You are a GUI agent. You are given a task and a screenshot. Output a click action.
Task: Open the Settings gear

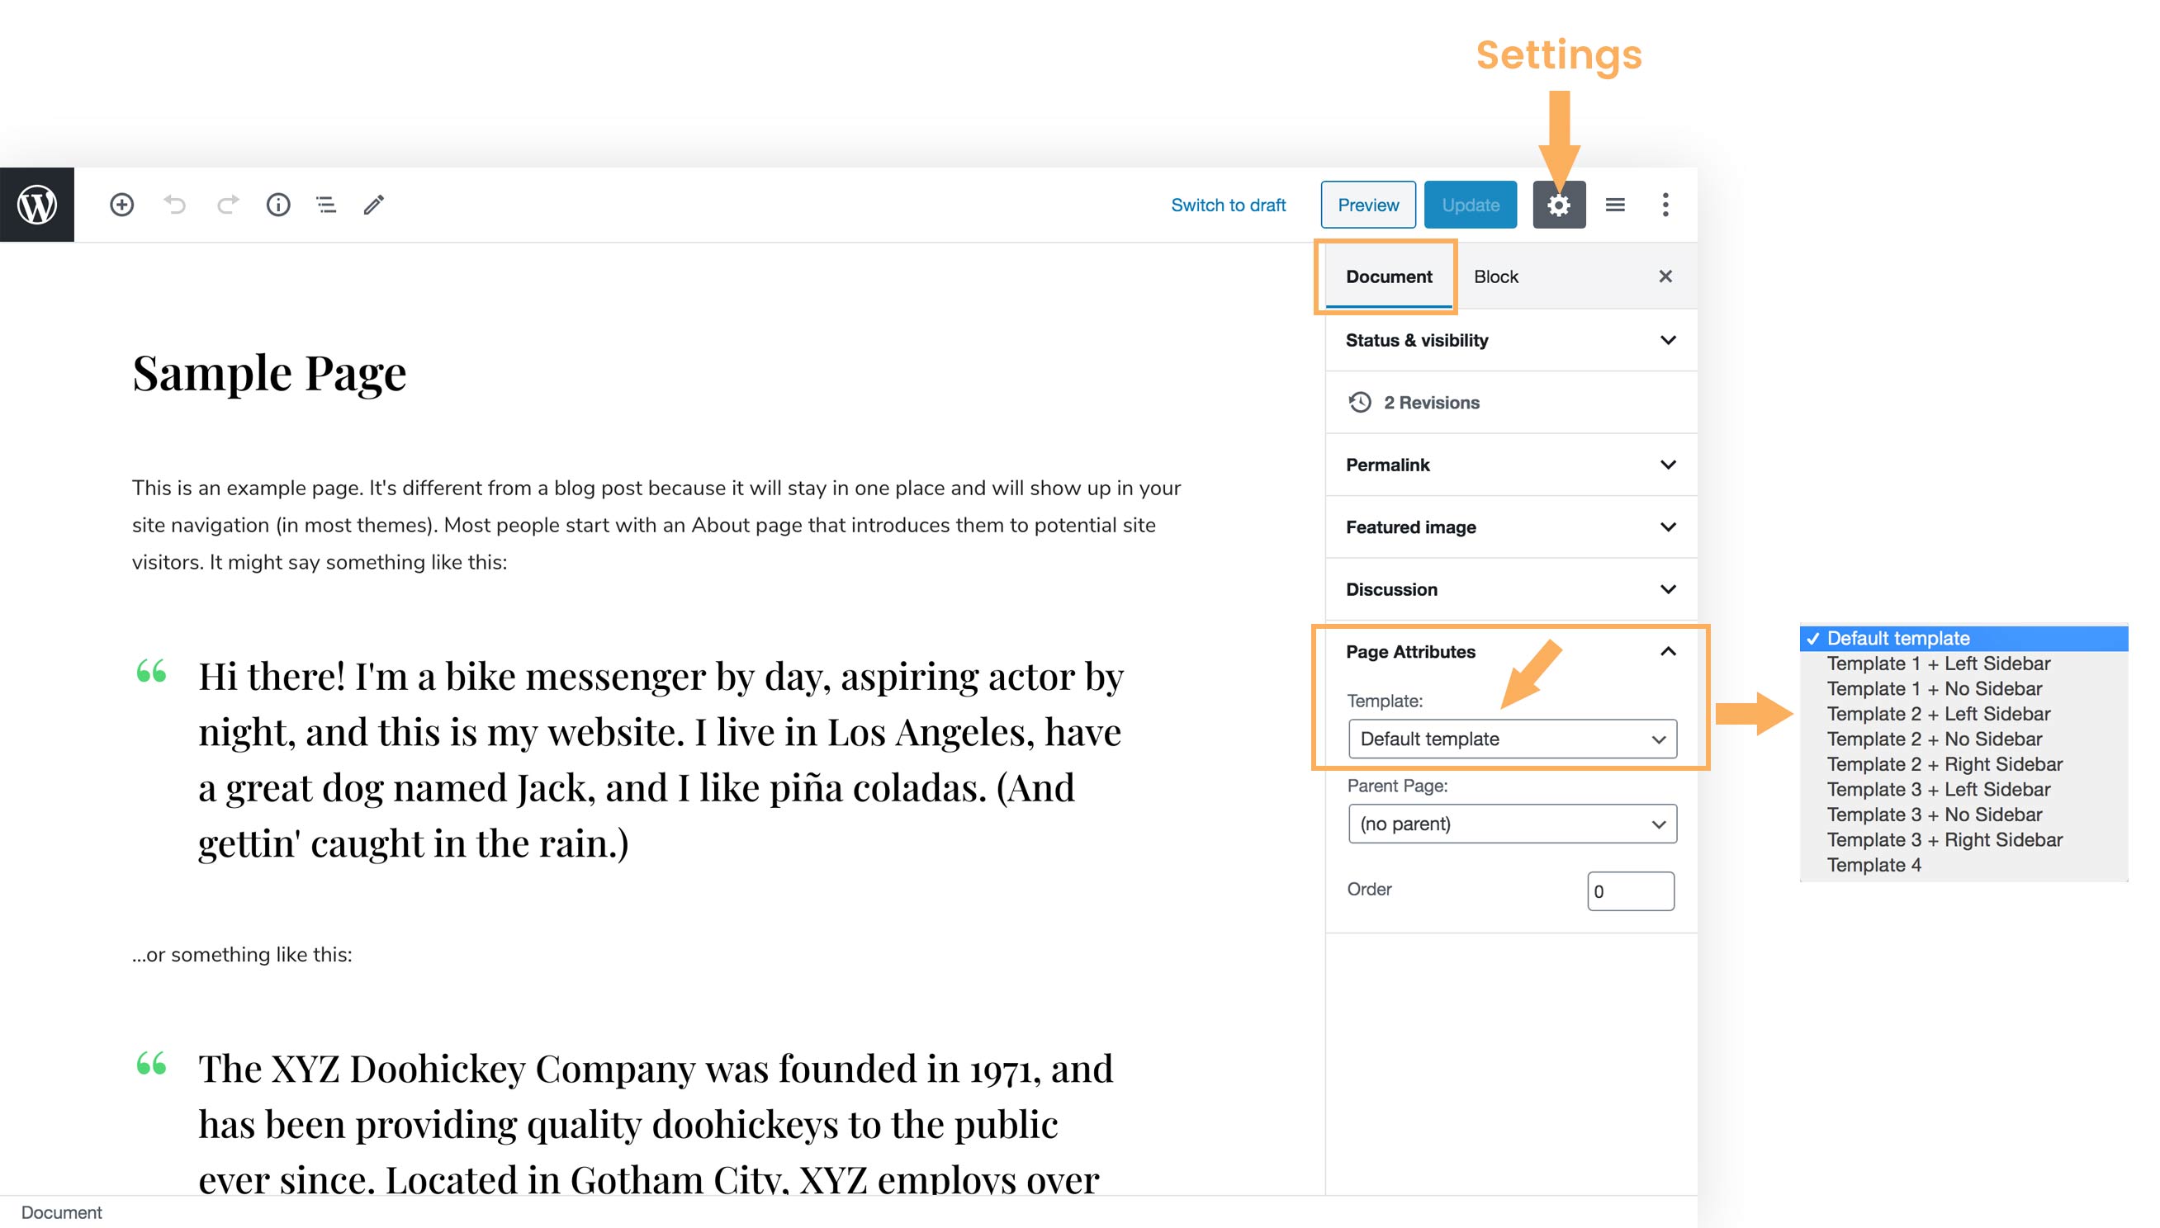click(x=1558, y=204)
